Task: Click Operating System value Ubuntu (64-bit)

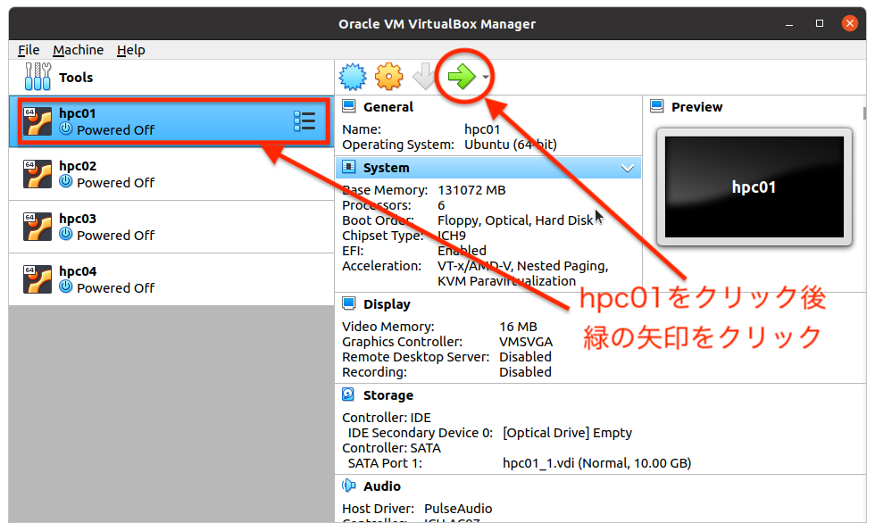Action: 511,145
